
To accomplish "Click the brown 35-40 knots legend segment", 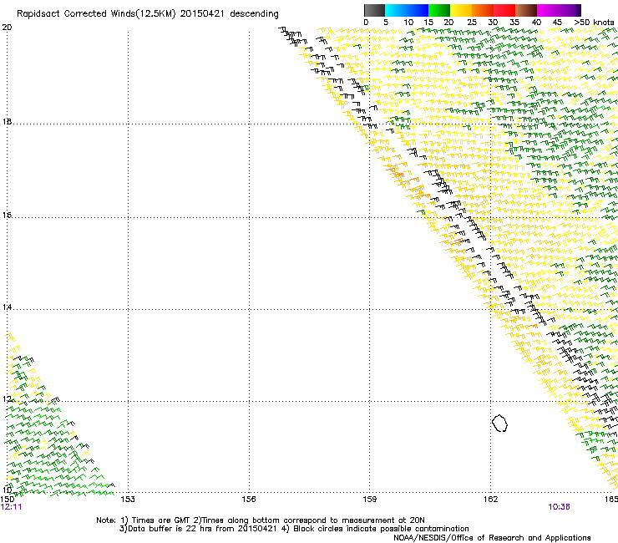I will 526,10.
